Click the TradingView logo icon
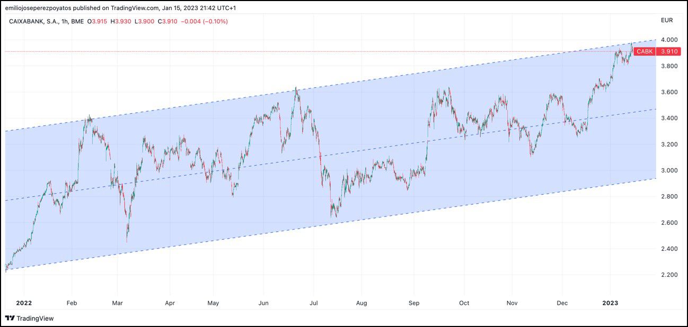688x327 pixels. click(10, 318)
